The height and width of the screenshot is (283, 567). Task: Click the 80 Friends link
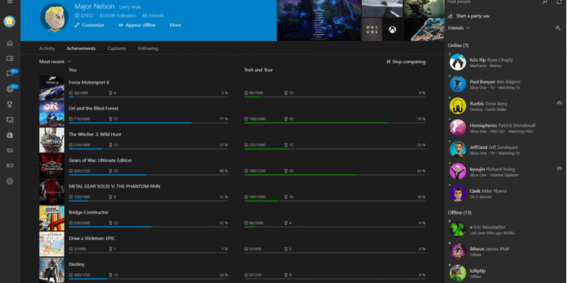point(153,16)
